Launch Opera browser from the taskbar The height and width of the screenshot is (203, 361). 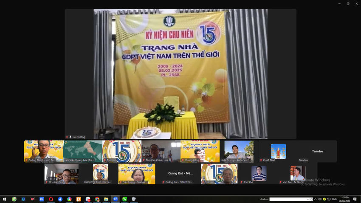[51, 199]
